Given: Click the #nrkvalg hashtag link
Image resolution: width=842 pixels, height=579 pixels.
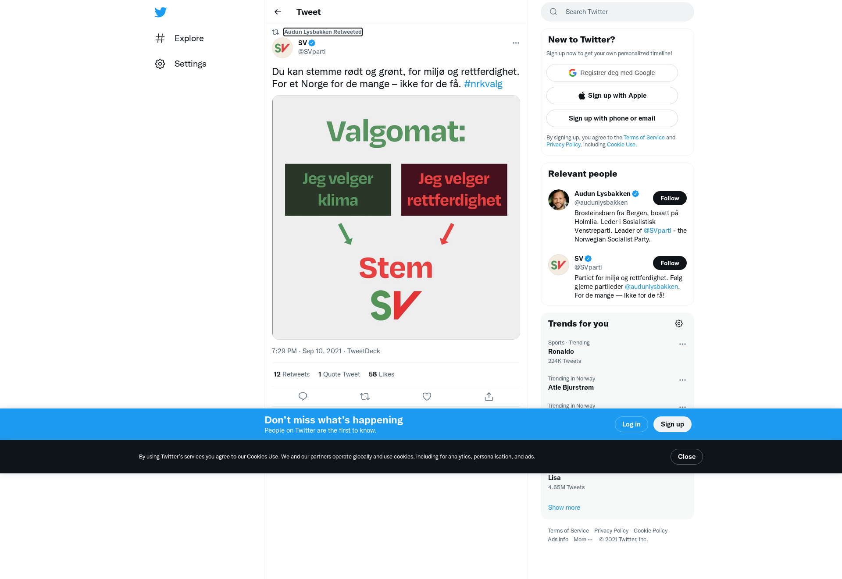Looking at the screenshot, I should [483, 84].
